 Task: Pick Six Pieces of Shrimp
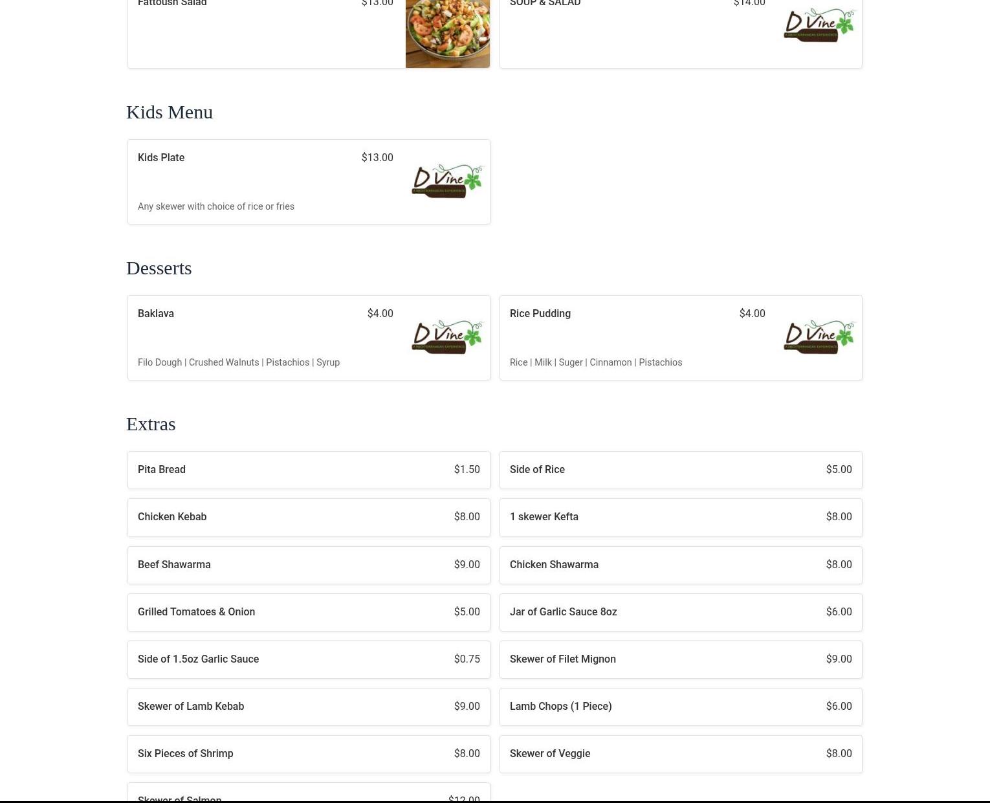(309, 754)
